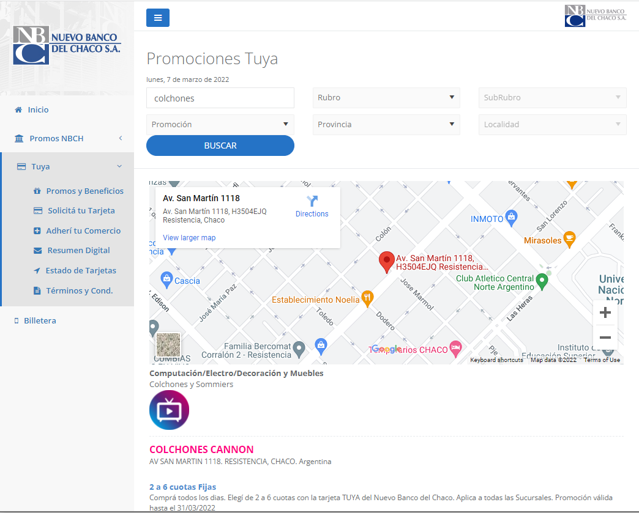Click the Cascia shop marker
The image size is (639, 513).
pyautogui.click(x=166, y=279)
